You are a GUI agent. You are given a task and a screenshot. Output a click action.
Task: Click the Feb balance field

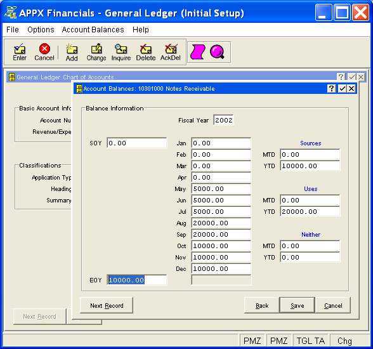[x=221, y=154]
